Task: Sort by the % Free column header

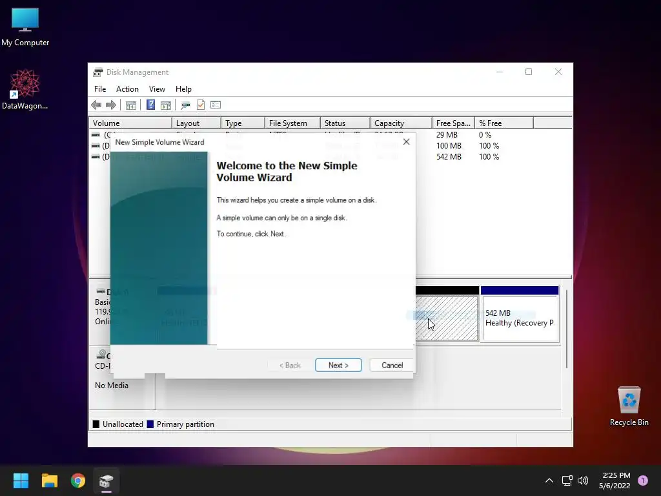Action: coord(504,123)
